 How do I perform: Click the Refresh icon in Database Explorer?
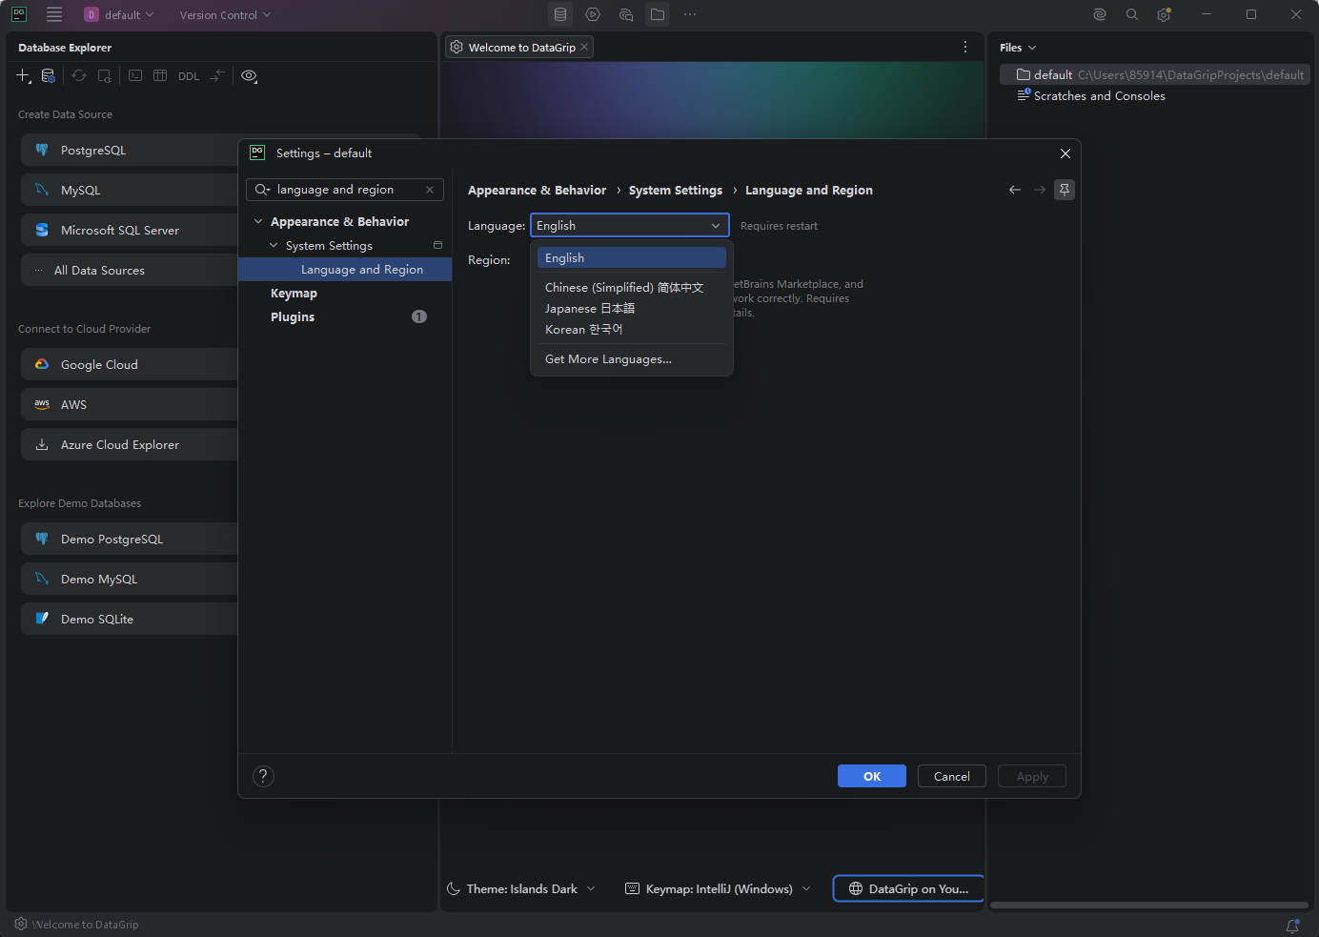(x=79, y=76)
